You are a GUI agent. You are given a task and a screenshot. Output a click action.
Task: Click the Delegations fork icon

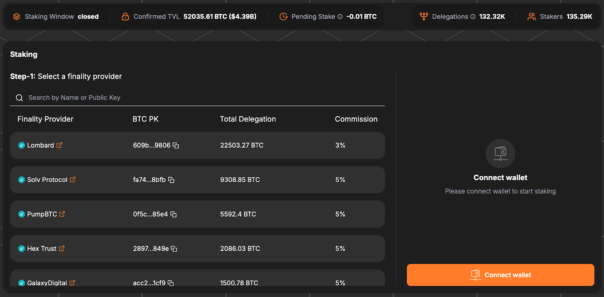coord(424,17)
